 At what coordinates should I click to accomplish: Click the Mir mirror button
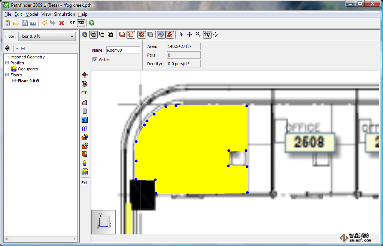pyautogui.click(x=84, y=92)
